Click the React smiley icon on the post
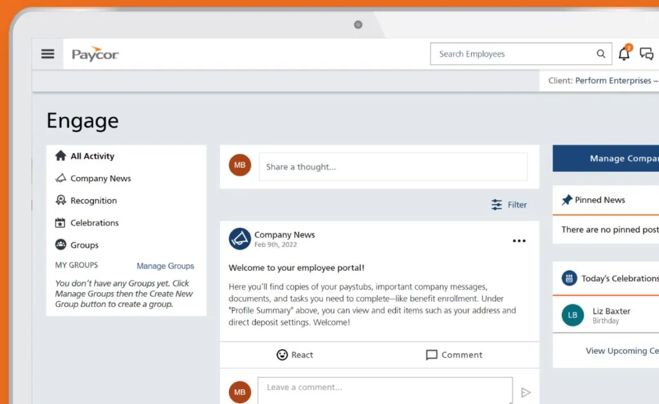Viewport: 659px width, 404px height. 283,354
